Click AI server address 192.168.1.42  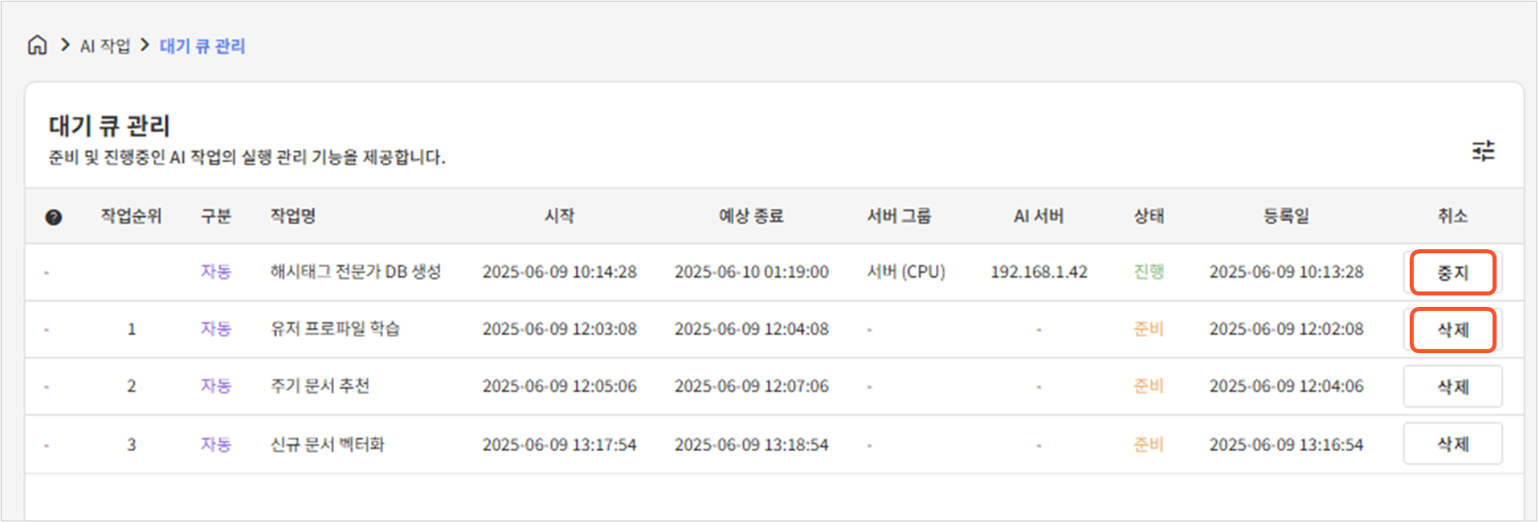pyautogui.click(x=1038, y=272)
